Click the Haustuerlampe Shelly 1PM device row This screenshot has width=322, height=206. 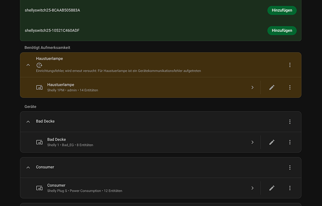point(140,87)
